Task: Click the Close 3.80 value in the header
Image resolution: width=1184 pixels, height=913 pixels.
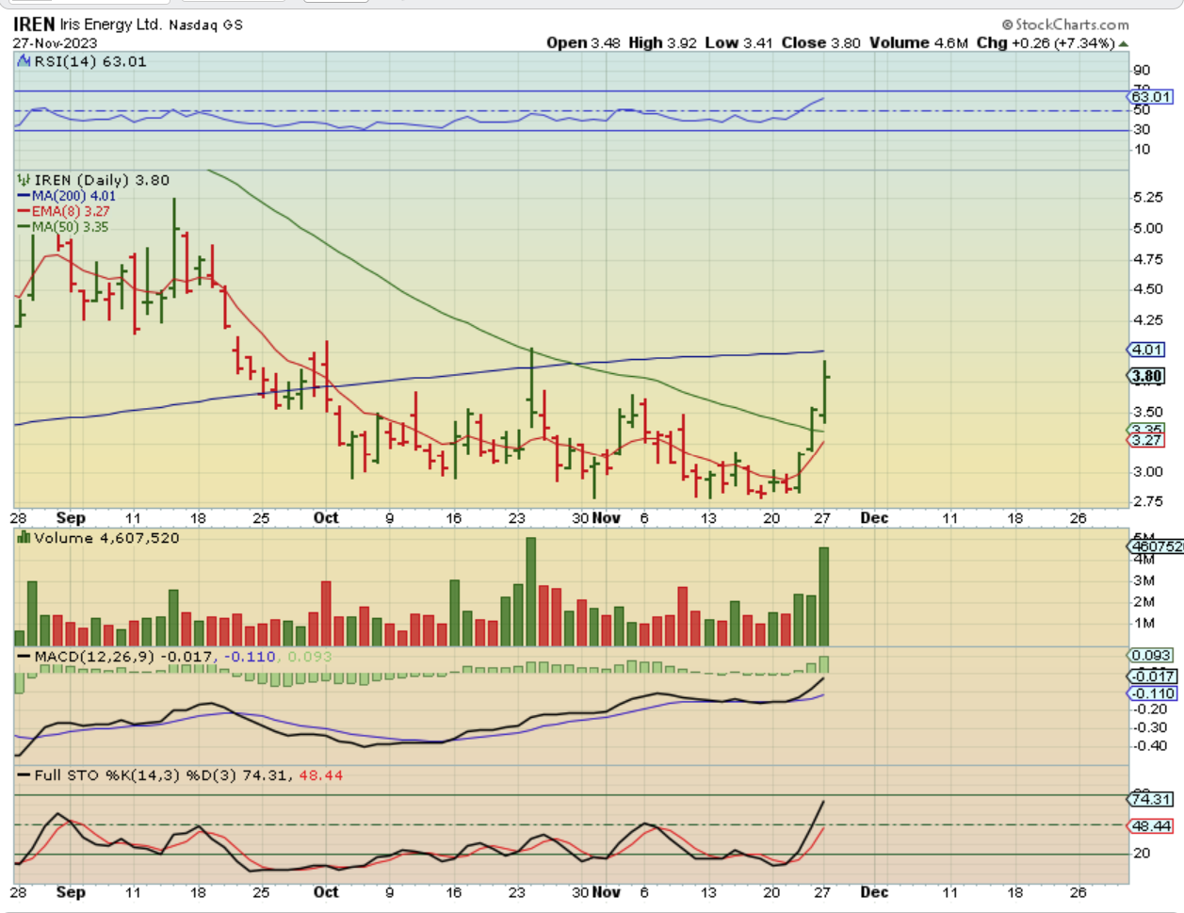Action: coord(821,43)
